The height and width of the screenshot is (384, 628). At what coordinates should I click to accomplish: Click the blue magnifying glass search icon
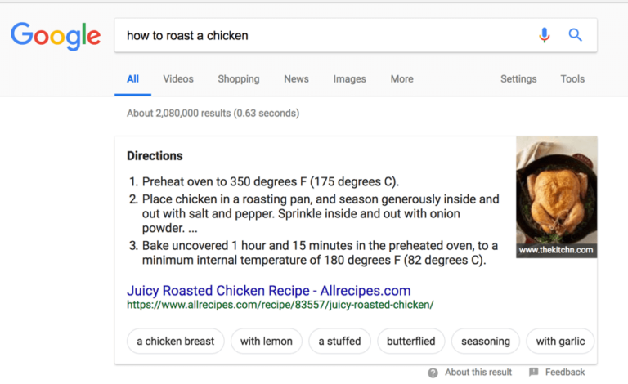(576, 35)
